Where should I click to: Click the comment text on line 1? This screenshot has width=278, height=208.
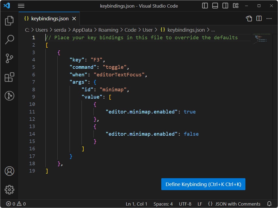click(142, 37)
